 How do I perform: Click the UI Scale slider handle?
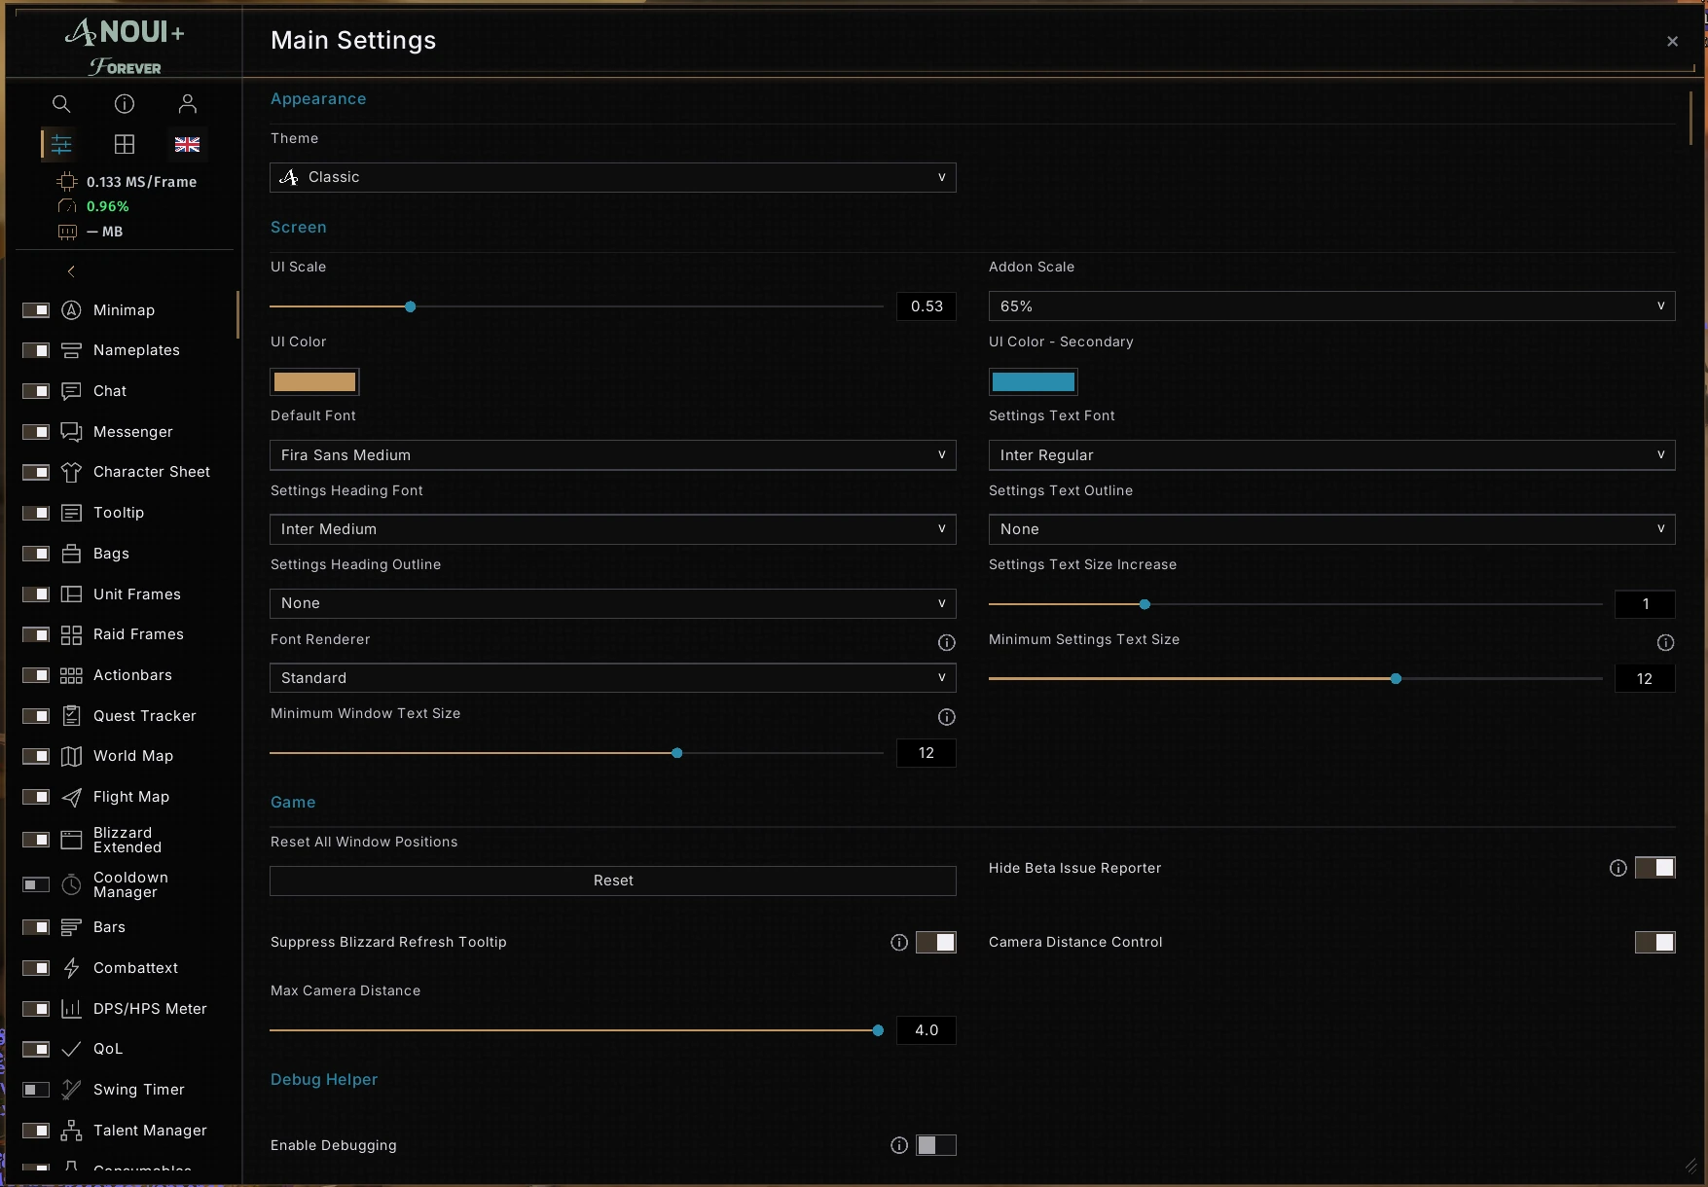tap(410, 306)
